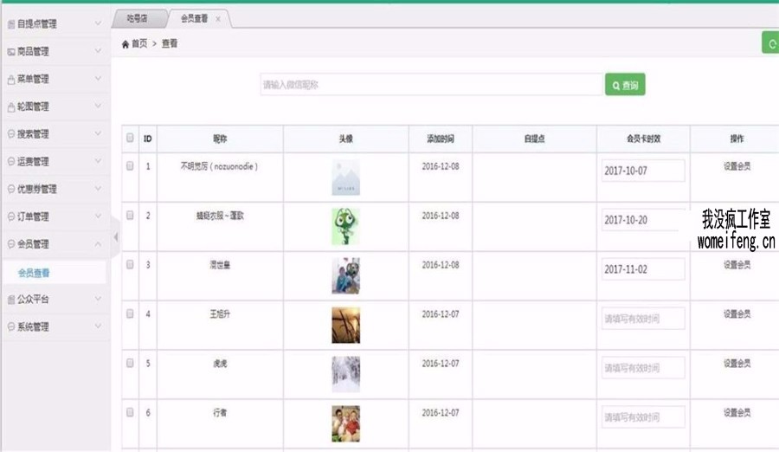The height and width of the screenshot is (452, 779).
Task: Focus the WeChat nickname search field
Action: 431,85
